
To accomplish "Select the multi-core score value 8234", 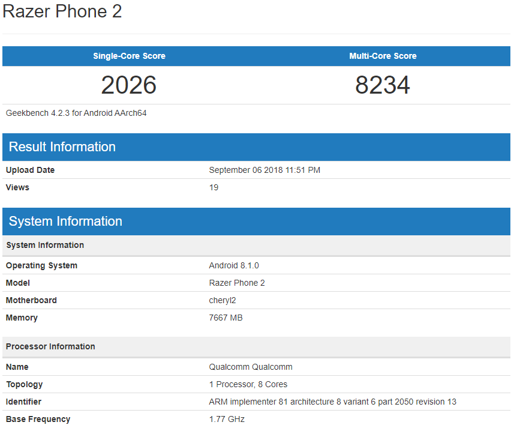I will pyautogui.click(x=383, y=85).
